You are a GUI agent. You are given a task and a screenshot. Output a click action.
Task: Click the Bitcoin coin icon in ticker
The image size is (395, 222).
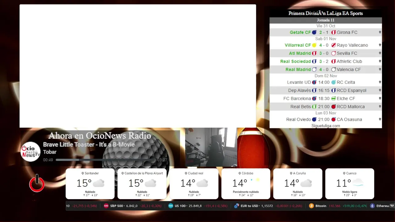[311, 206]
